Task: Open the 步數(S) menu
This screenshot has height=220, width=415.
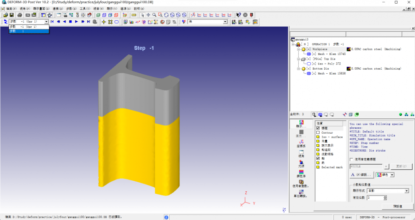Action: (x=71, y=9)
